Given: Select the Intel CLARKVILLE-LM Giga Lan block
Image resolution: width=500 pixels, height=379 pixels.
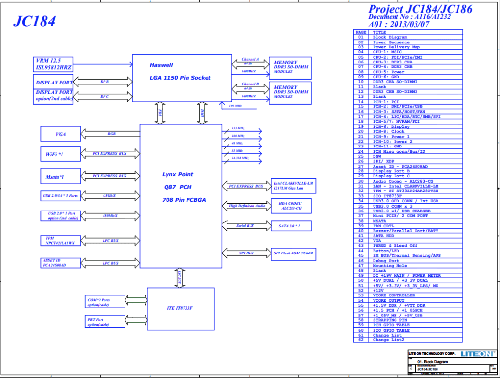Looking at the screenshot, I should 293,186.
